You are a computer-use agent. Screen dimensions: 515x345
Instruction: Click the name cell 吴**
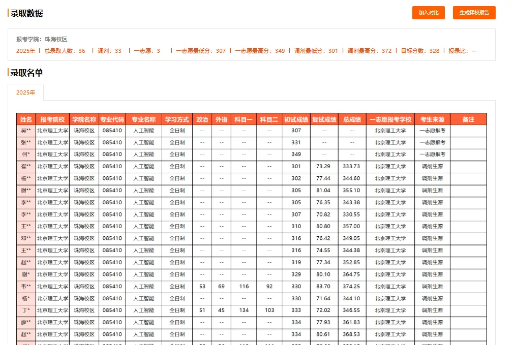26,131
